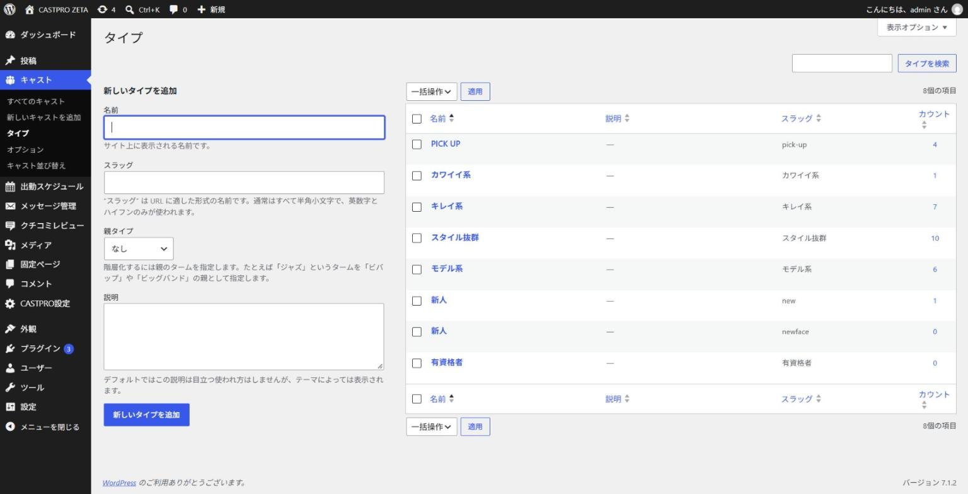The image size is (968, 494).
Task: Check the 有資格者 row checkbox
Action: click(417, 363)
